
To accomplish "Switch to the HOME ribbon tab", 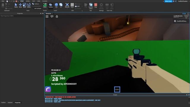I will (22, 1).
